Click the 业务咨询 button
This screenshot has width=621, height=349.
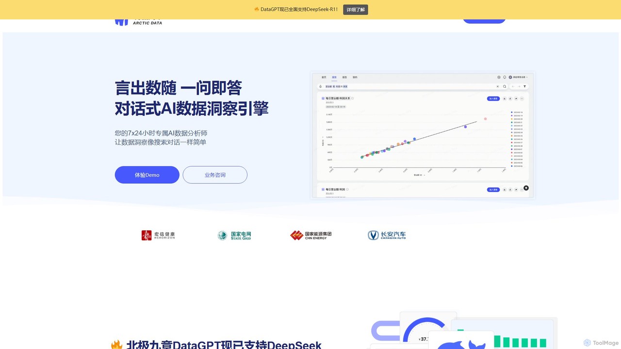click(x=215, y=175)
